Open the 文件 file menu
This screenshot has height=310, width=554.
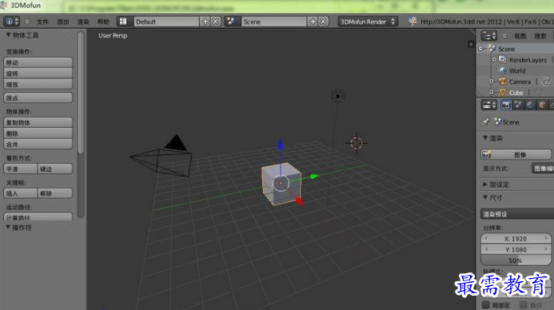point(42,22)
